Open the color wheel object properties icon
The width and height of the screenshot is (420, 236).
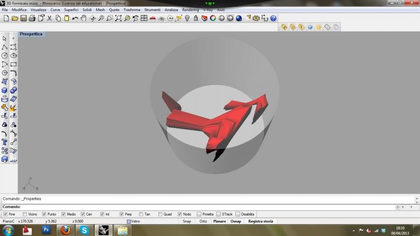pyautogui.click(x=213, y=18)
